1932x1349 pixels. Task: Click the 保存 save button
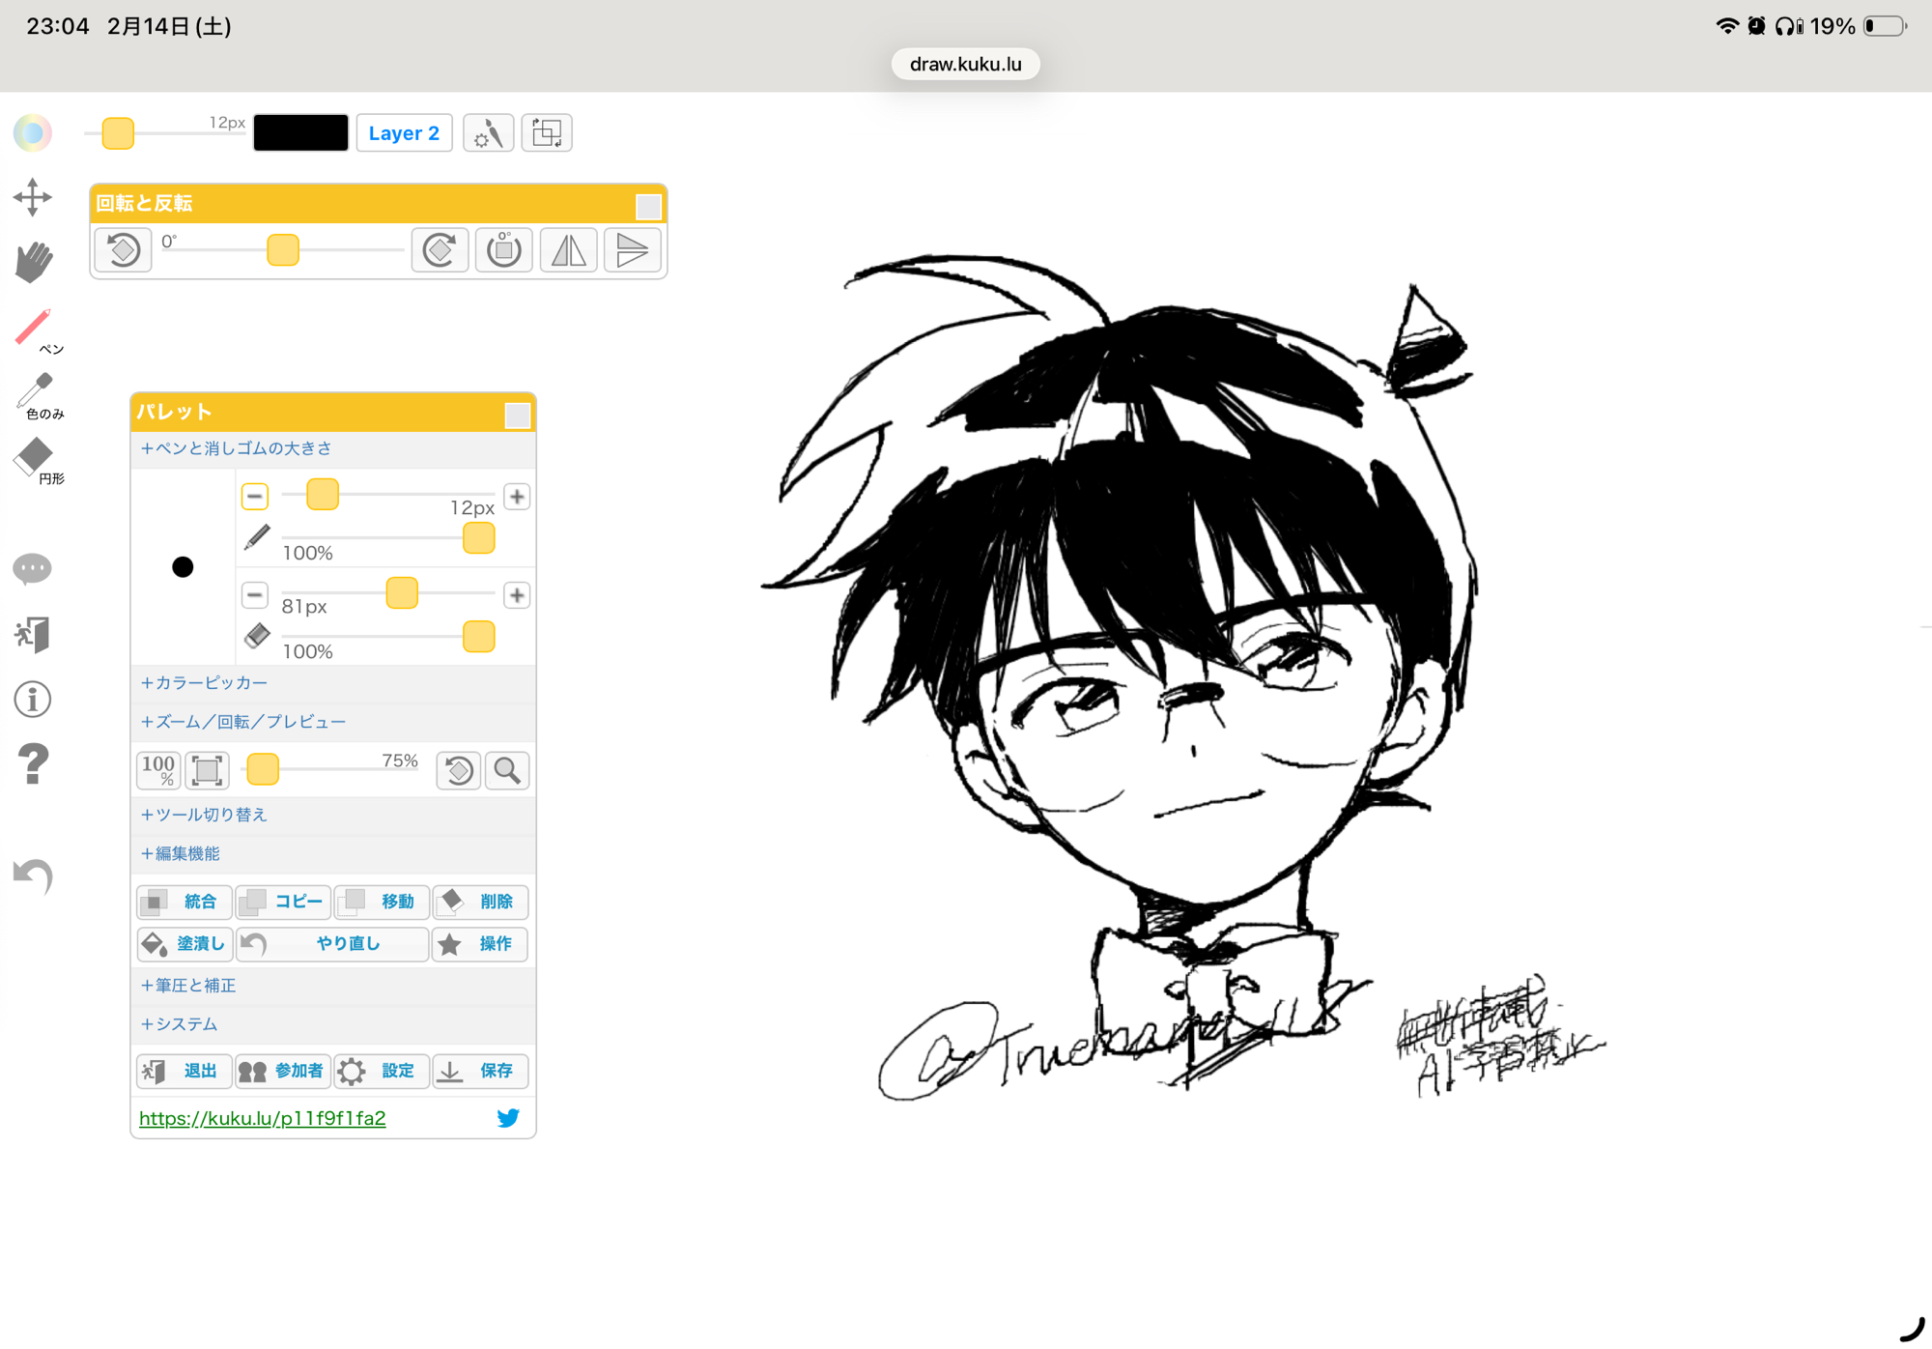(x=480, y=1071)
